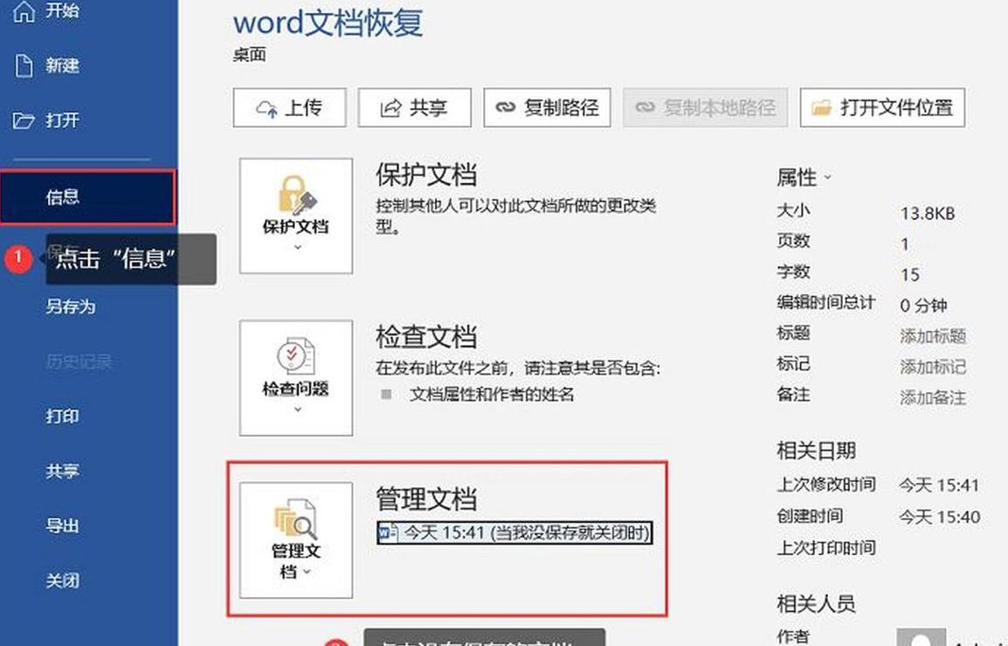1008x646 pixels.
Task: Click the documents with magnifier icon
Action: click(x=296, y=519)
